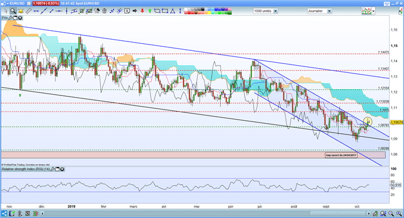This screenshot has width=404, height=218.
Task: Click the green up arrow marker on chart
Action: pos(20,95)
